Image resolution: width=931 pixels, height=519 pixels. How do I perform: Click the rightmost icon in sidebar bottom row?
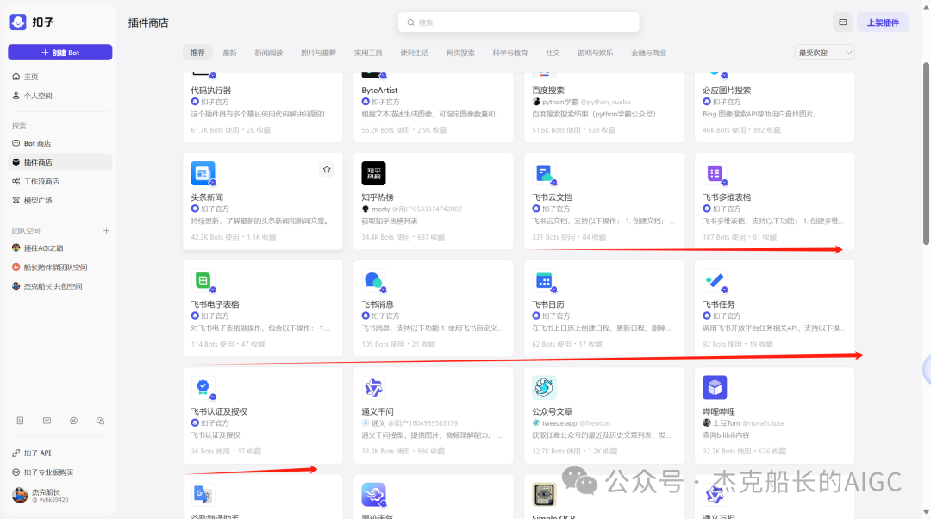(100, 421)
